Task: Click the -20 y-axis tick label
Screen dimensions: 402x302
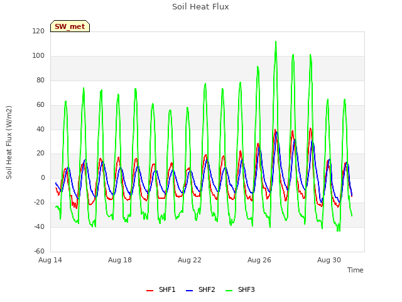Action: point(39,203)
